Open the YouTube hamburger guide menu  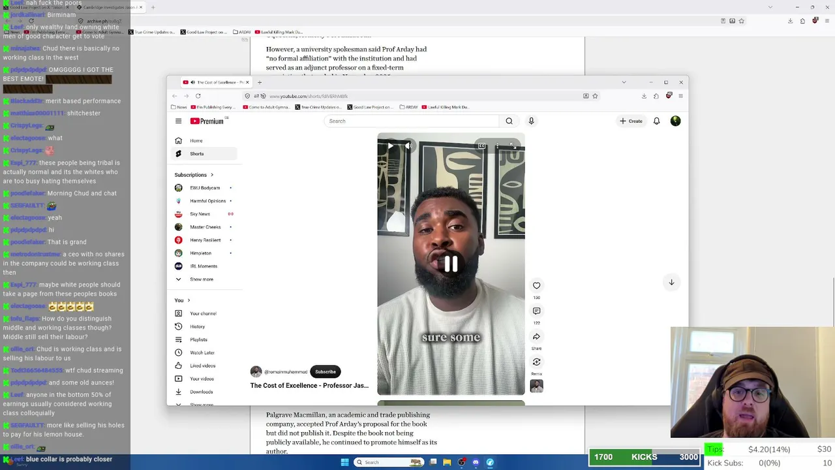click(x=178, y=121)
